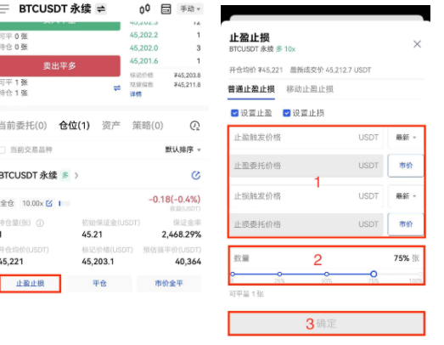The image size is (444, 345).
Task: Click the 止盈止损 button
Action: coord(31,283)
